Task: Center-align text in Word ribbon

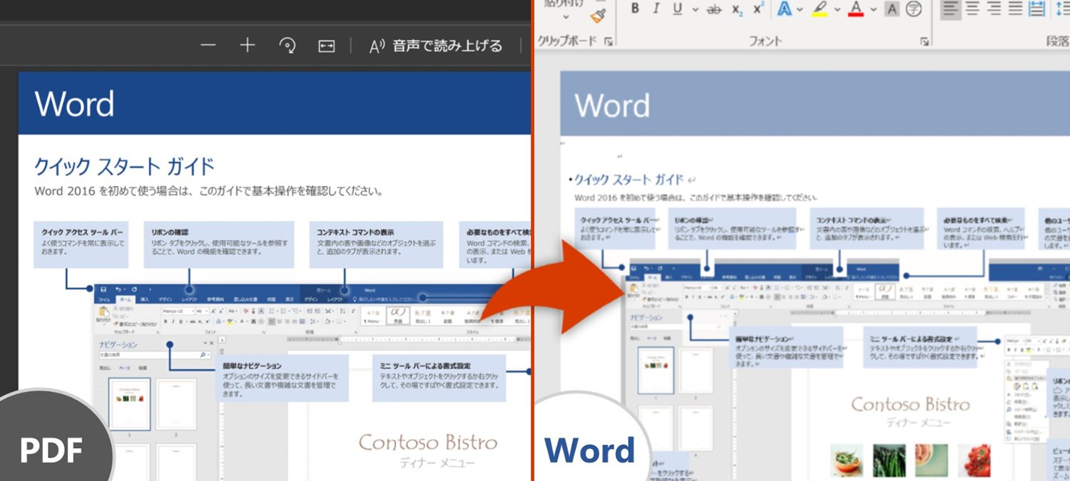Action: coord(972,9)
